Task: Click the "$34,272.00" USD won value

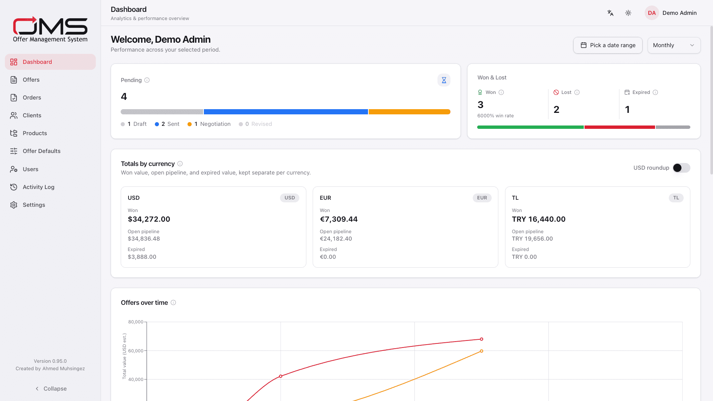Action: point(149,219)
